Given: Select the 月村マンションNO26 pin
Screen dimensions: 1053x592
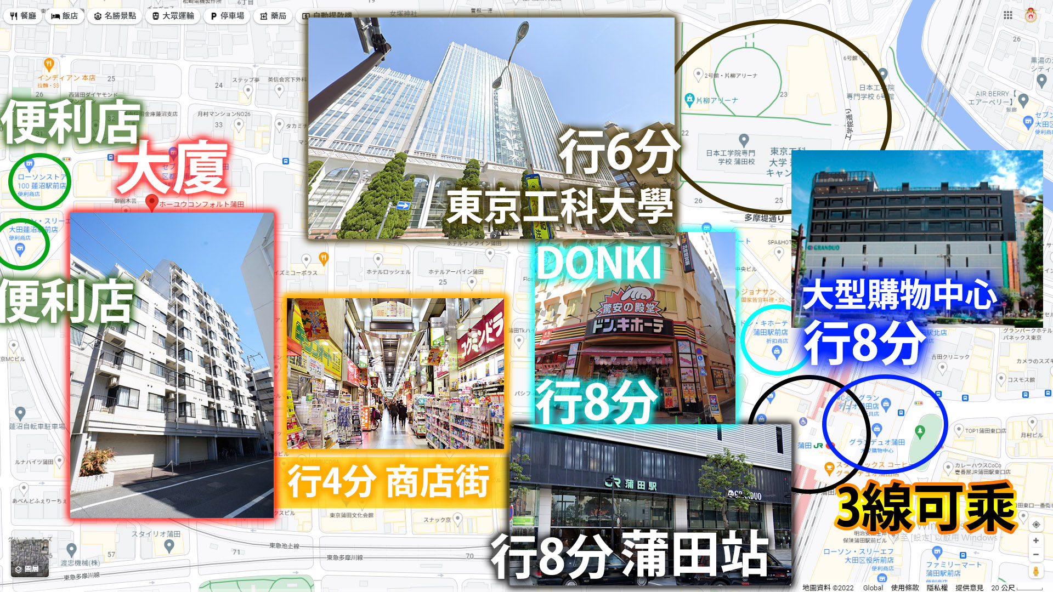Looking at the screenshot, I should tap(239, 124).
